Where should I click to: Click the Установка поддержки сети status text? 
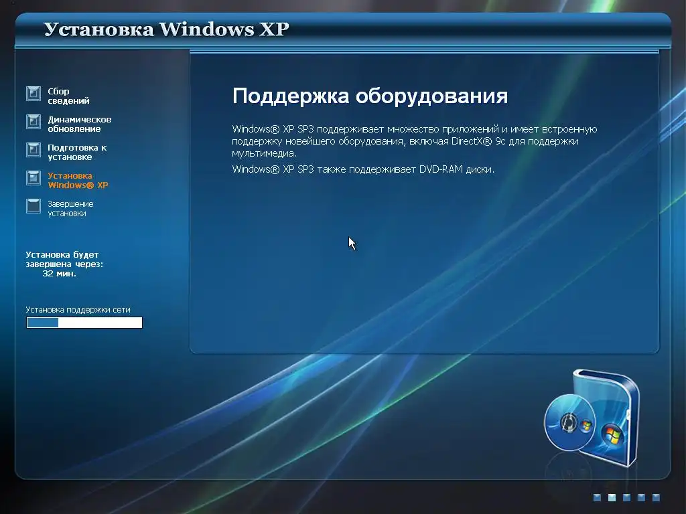(78, 309)
